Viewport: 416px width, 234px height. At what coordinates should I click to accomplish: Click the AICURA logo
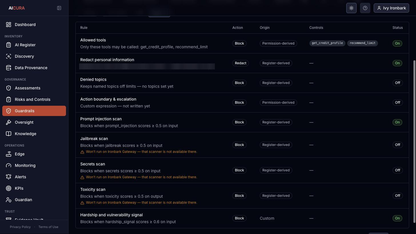17,8
